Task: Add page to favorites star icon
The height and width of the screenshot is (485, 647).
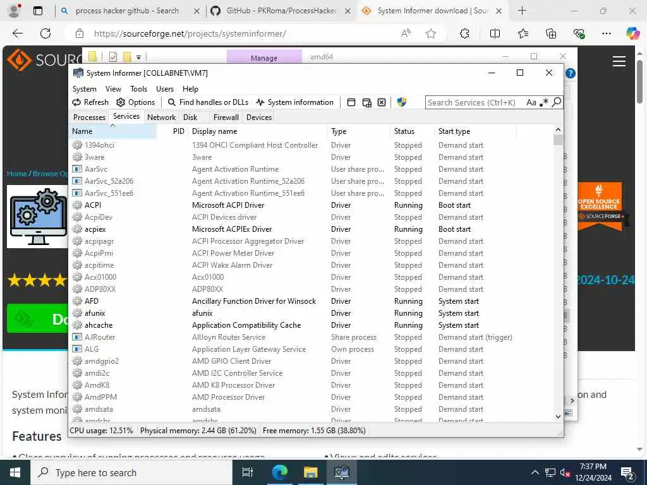Action: 431,33
